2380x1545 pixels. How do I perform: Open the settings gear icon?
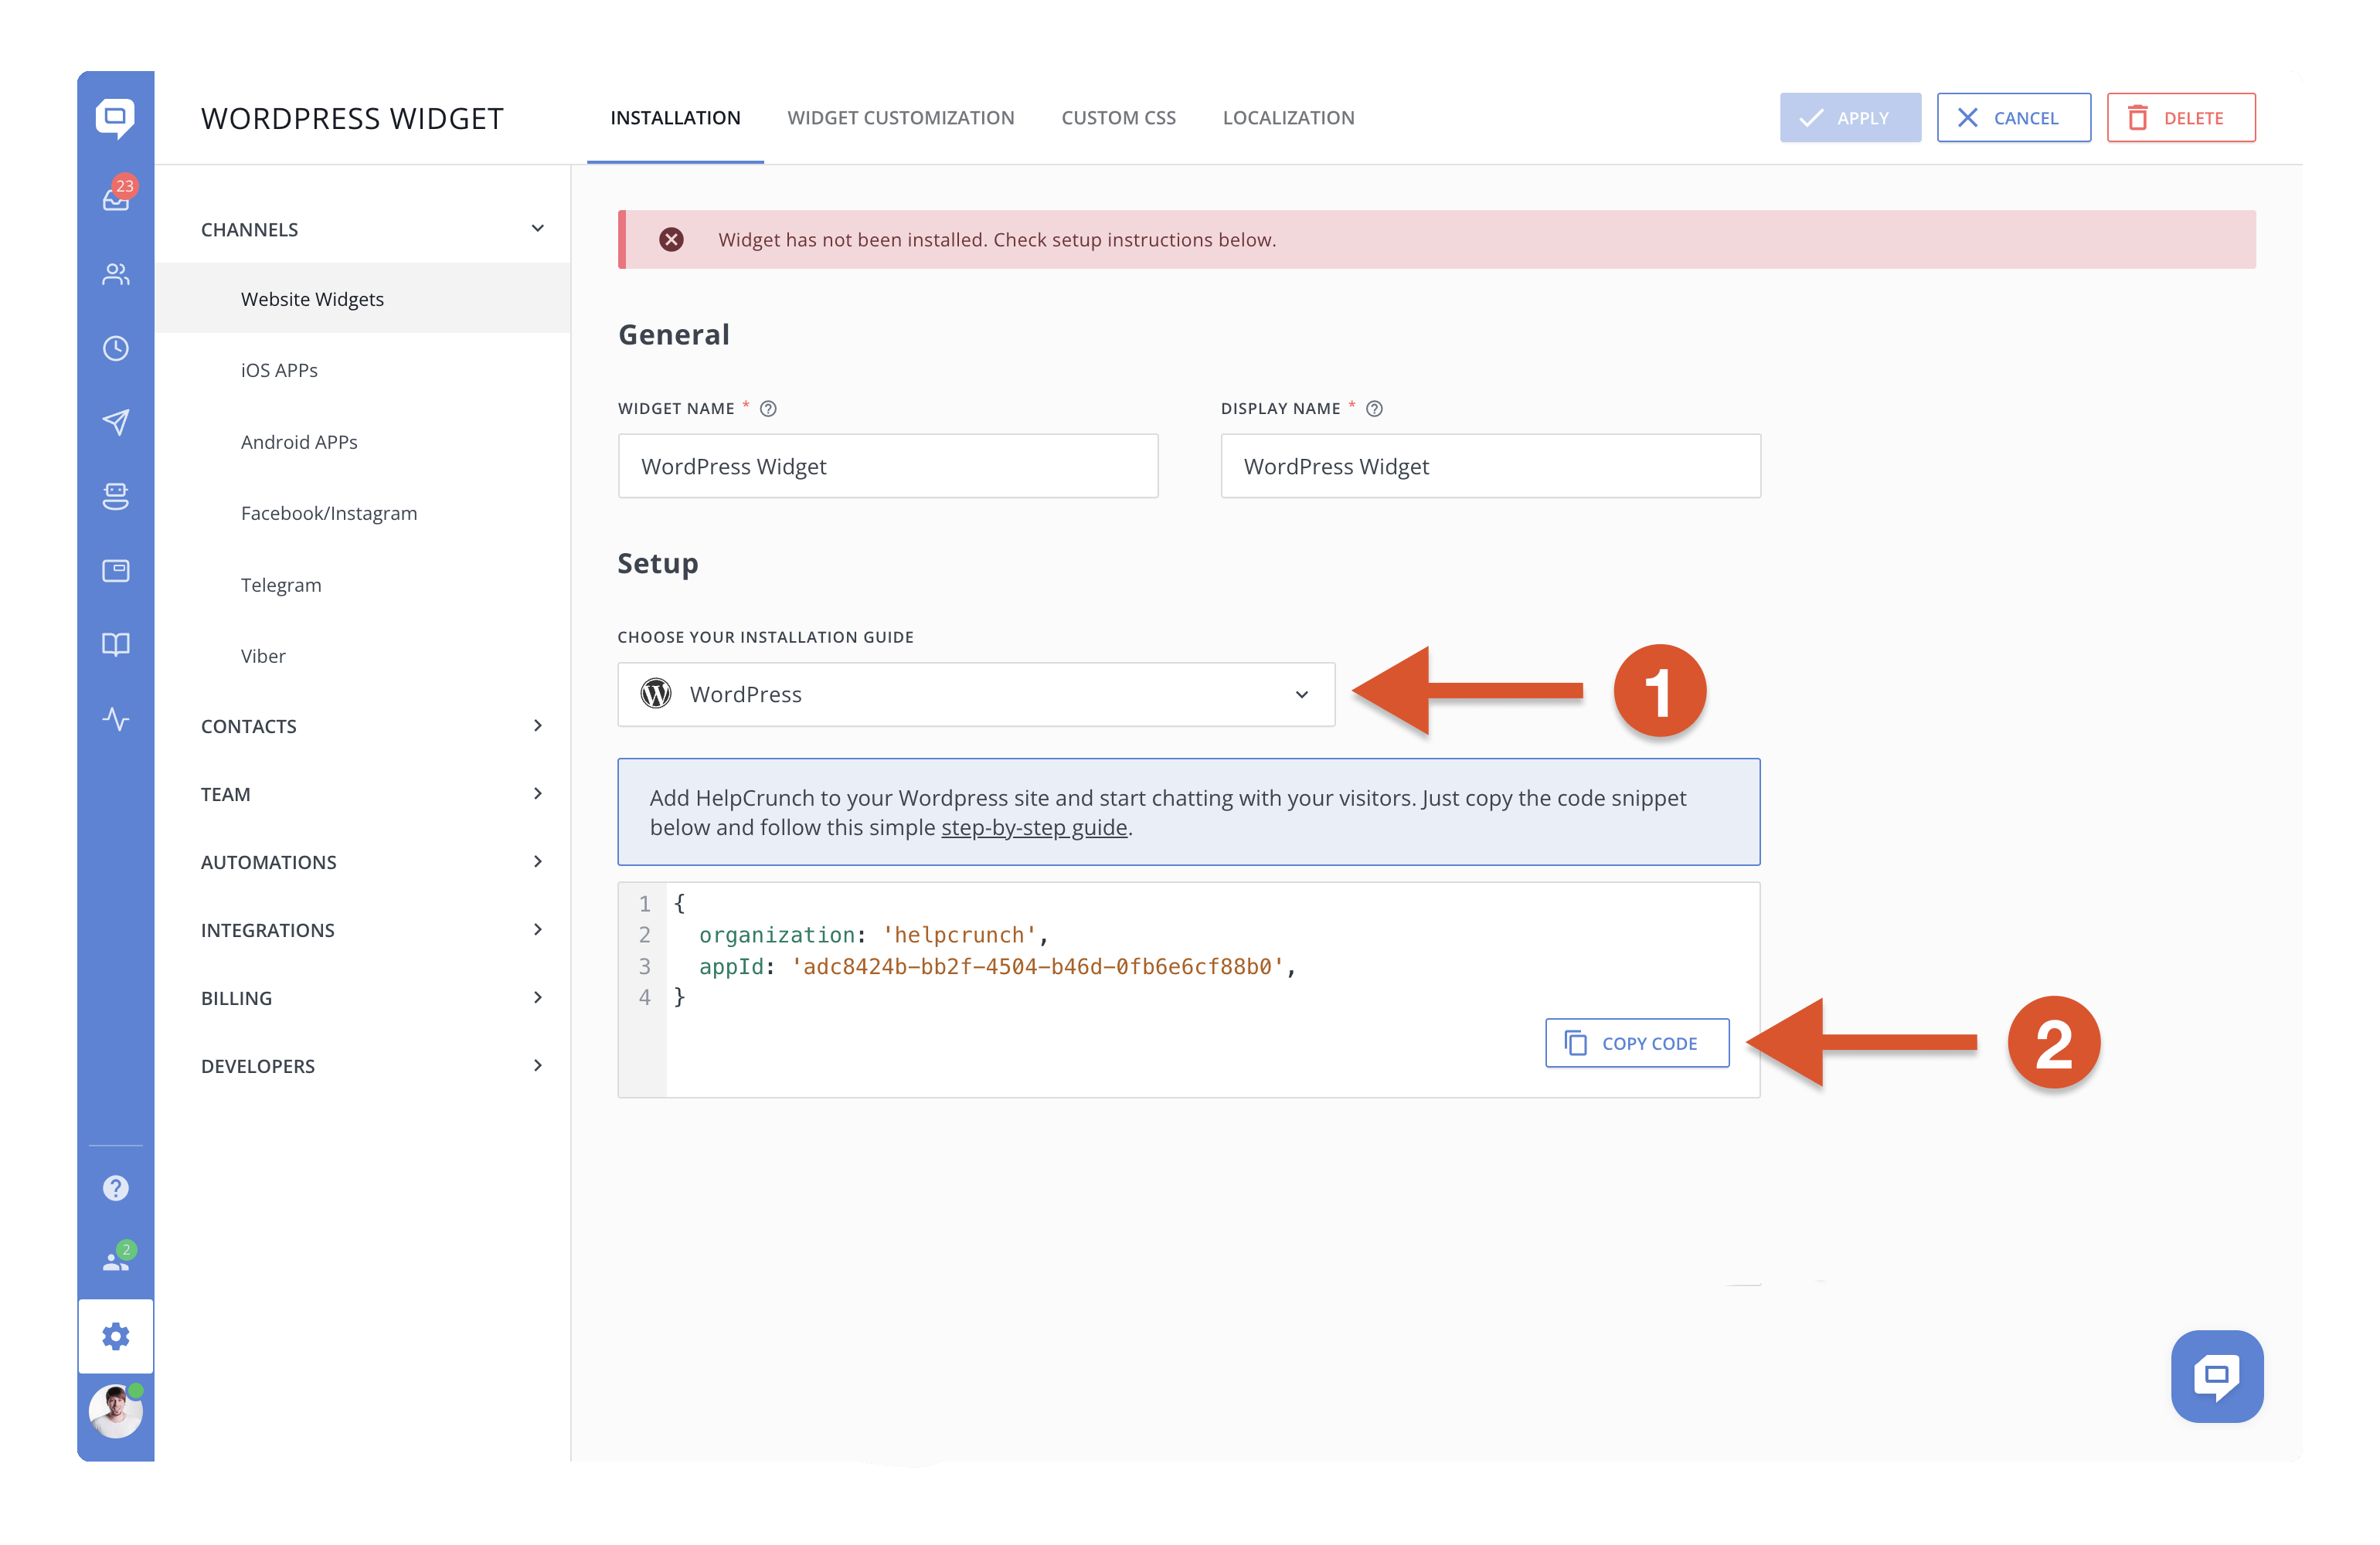tap(116, 1336)
